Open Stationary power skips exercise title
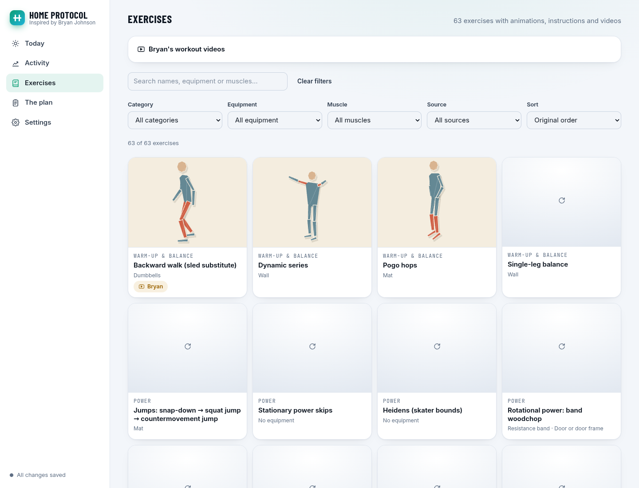The width and height of the screenshot is (639, 488). (295, 410)
